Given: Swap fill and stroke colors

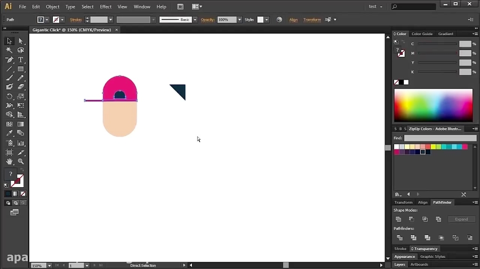Looking at the screenshot, I should [22, 170].
